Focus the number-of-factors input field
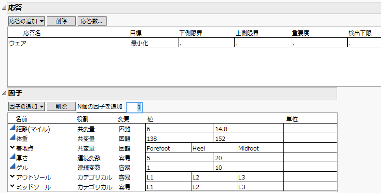The width and height of the screenshot is (381, 193). pos(135,107)
